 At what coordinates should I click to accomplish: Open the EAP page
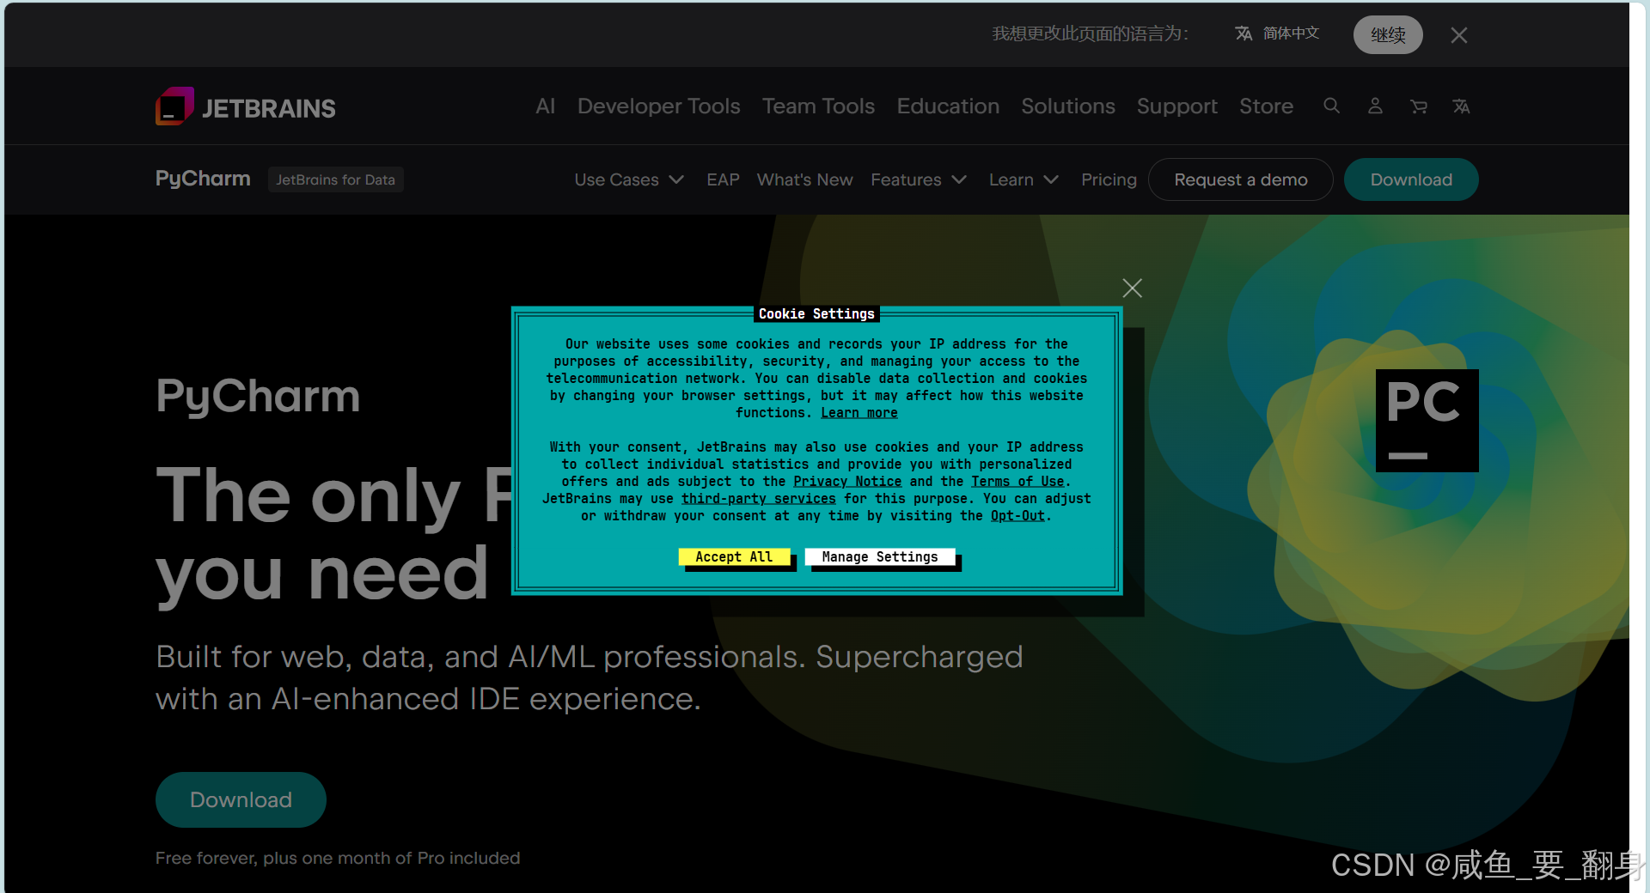(x=723, y=179)
